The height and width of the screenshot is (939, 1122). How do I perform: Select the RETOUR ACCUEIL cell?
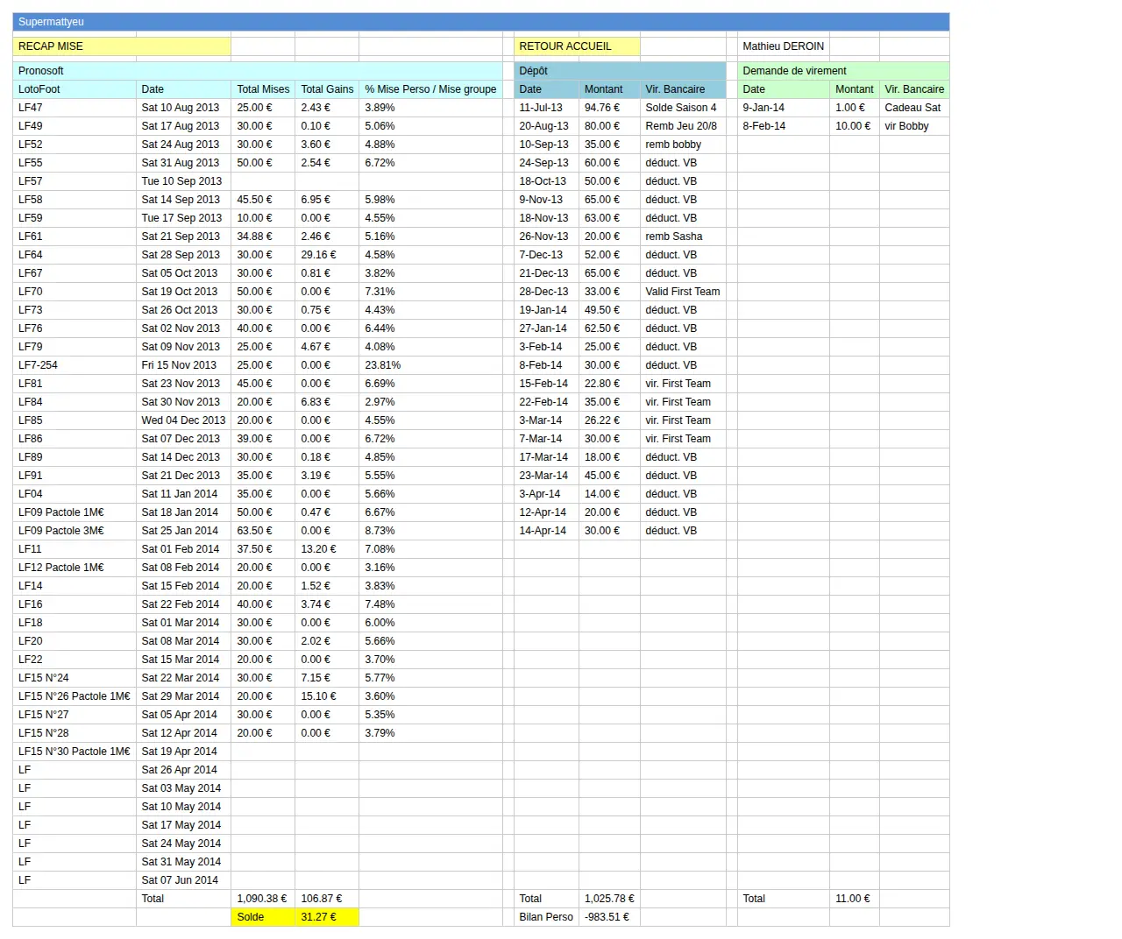click(577, 46)
